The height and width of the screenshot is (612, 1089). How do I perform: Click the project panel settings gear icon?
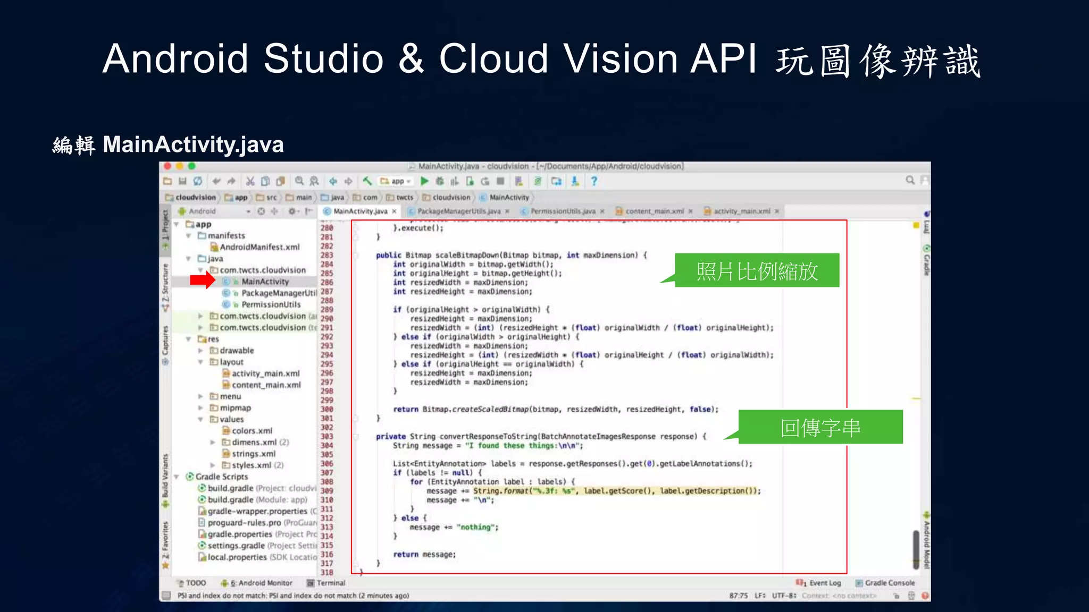click(292, 211)
